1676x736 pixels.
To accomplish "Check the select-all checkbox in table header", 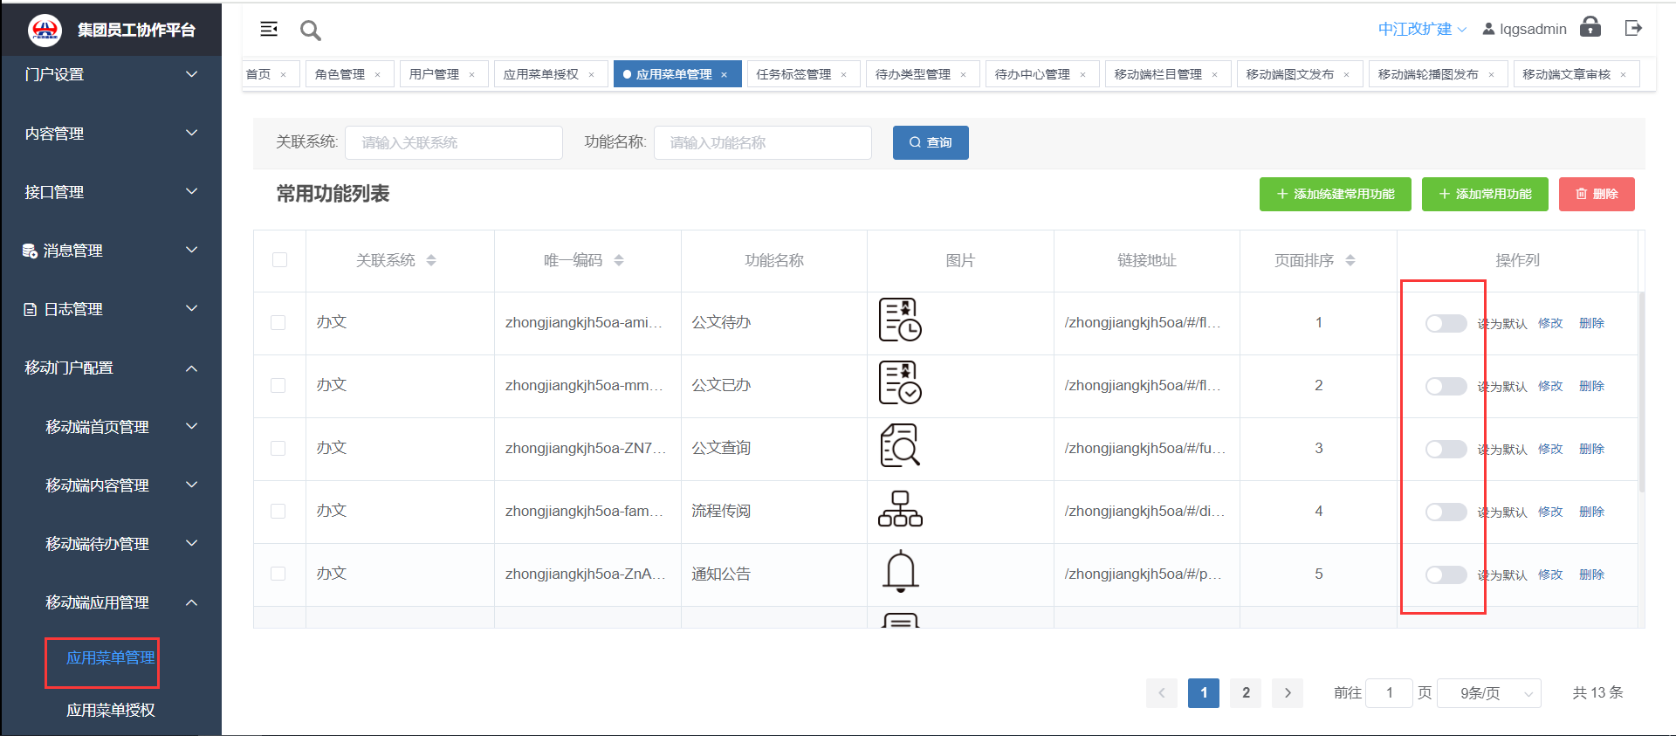I will coord(279,260).
